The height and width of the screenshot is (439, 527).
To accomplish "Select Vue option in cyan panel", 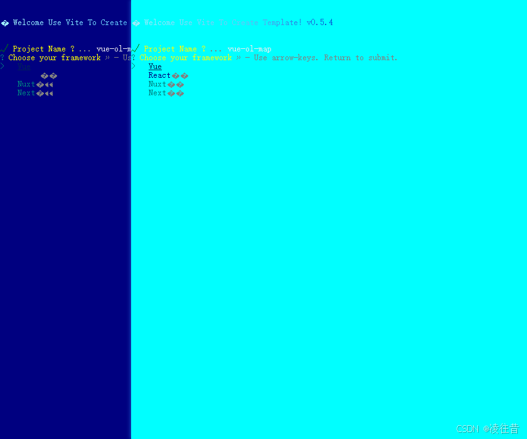I will tap(155, 66).
